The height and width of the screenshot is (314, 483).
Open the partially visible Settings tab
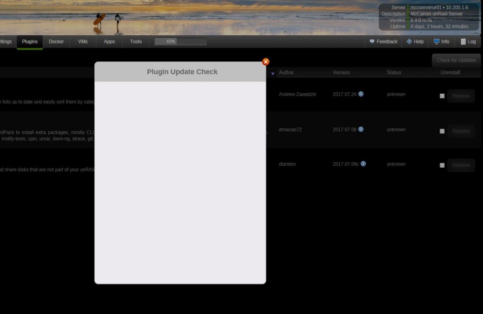click(5, 42)
